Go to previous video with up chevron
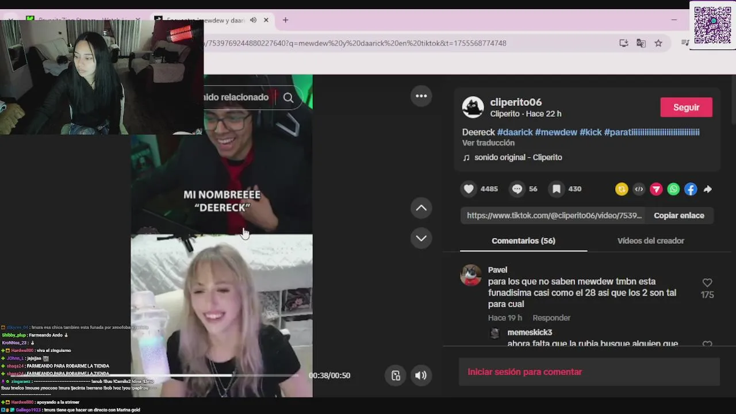The image size is (736, 414). 421,208
